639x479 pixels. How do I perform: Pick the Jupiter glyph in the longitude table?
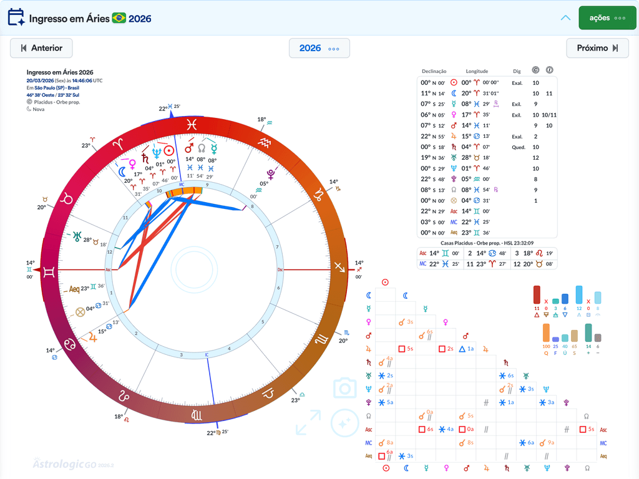(454, 137)
